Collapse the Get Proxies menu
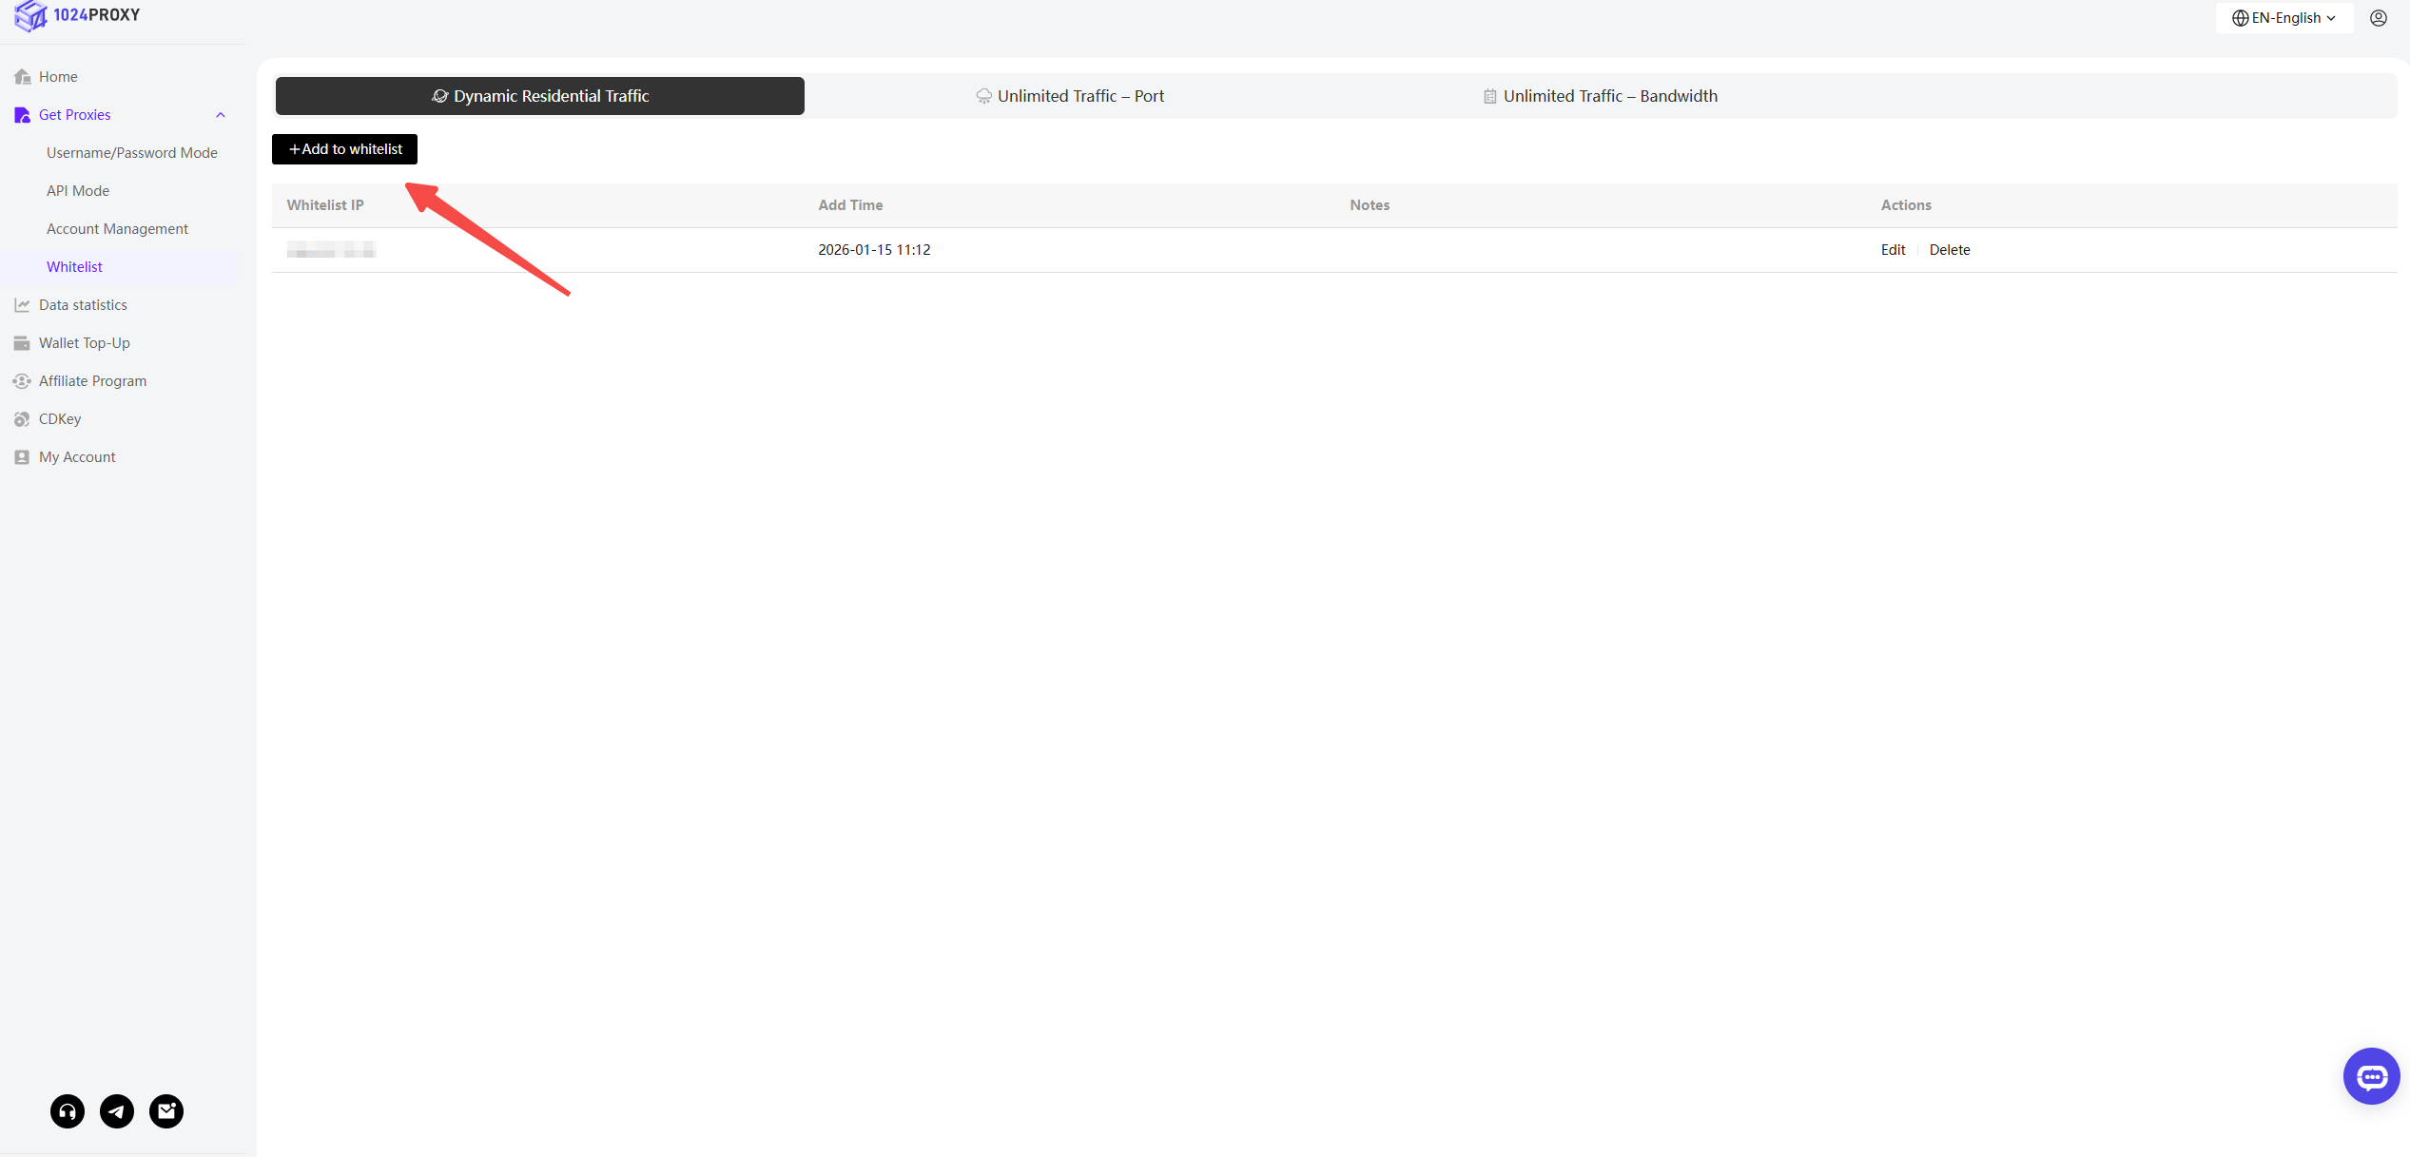2410x1157 pixels. click(221, 115)
